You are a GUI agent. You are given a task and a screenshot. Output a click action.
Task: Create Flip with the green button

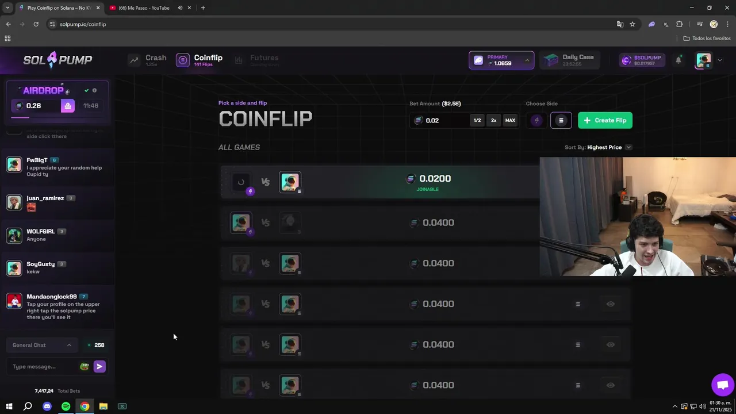tap(605, 120)
